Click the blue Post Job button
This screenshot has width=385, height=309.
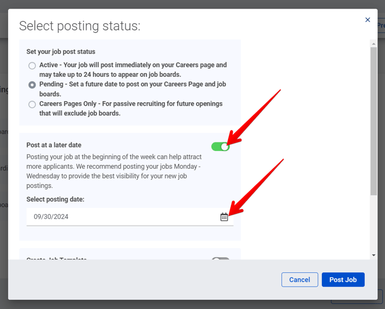pyautogui.click(x=343, y=280)
